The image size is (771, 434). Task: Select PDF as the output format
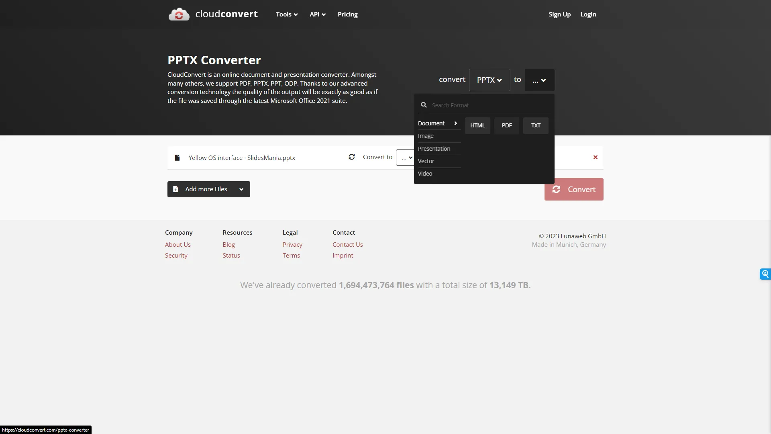506,125
